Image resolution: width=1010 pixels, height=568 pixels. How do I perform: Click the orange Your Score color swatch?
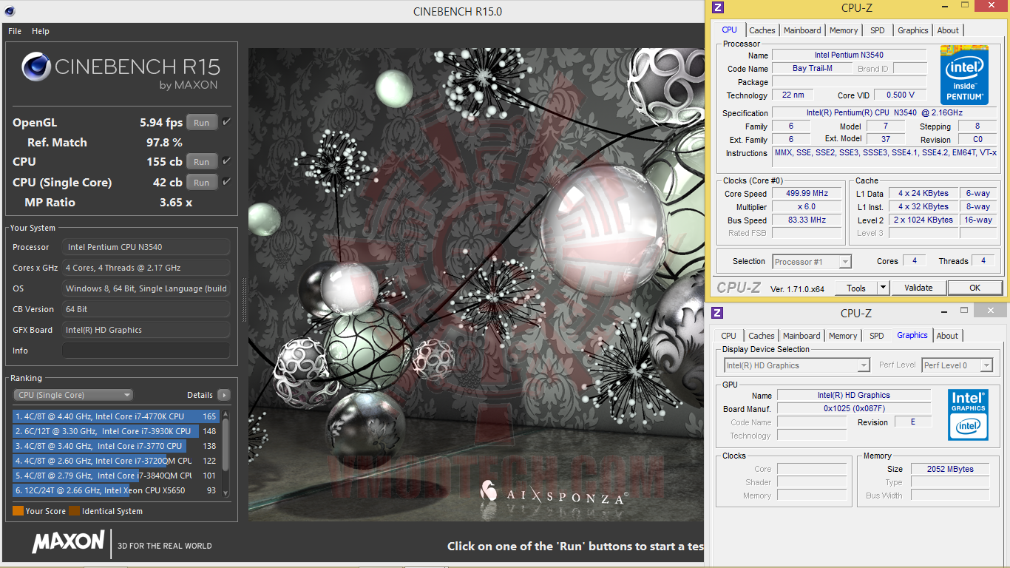[x=18, y=510]
